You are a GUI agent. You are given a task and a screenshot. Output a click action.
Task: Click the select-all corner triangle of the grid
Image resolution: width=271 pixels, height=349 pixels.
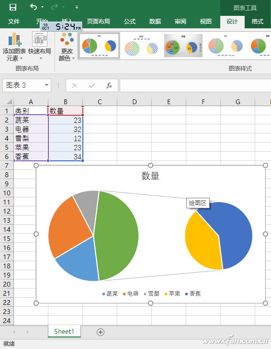[x=9, y=102]
